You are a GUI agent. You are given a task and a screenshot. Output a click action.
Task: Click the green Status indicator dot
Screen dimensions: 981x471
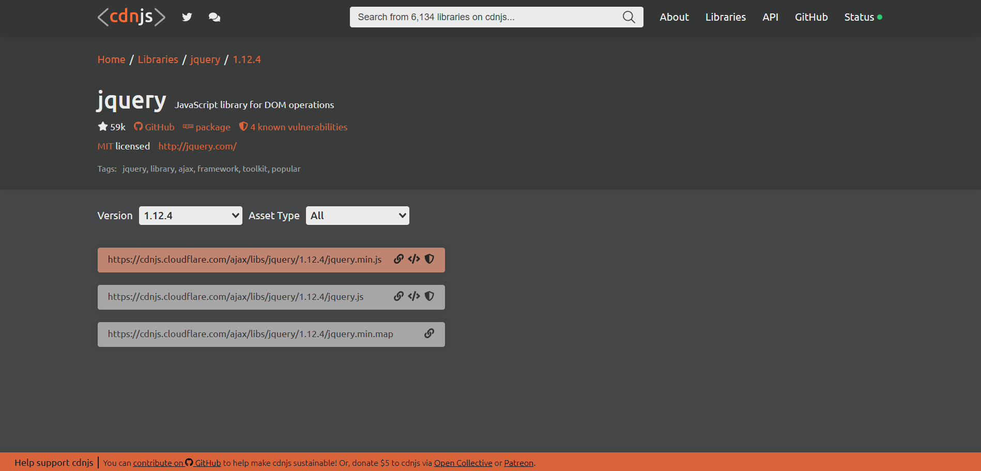880,17
